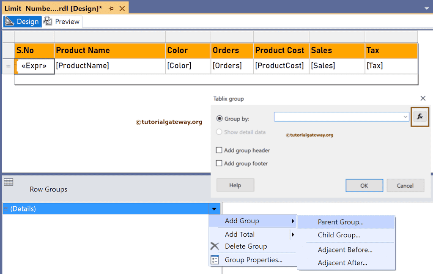This screenshot has width=433, height=274.
Task: Select Adjacent Before... from submenu
Action: pyautogui.click(x=346, y=250)
